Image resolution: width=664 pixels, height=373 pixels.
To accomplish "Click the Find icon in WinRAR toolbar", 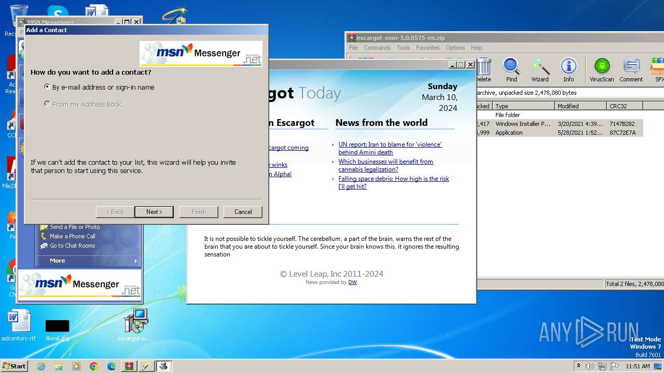I will coord(511,70).
